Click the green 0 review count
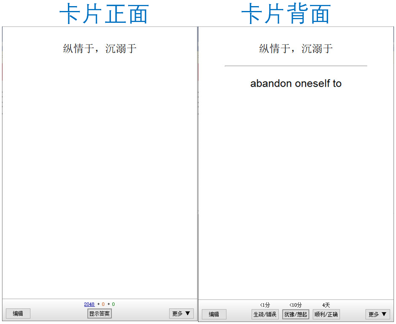 (x=113, y=304)
